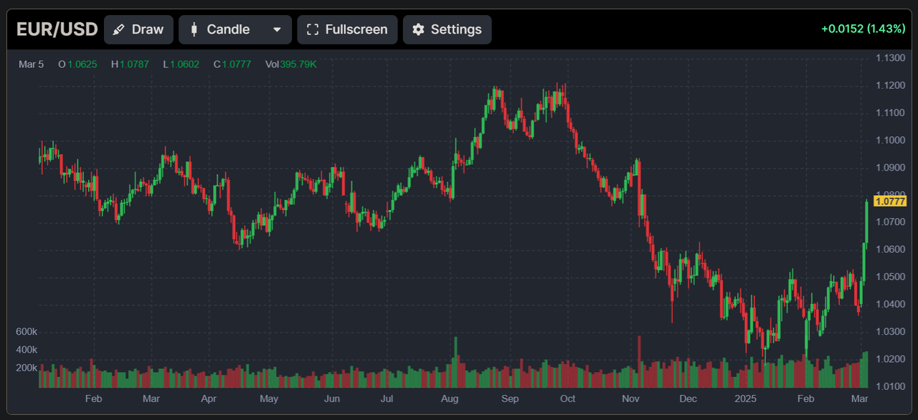Click the Aug label on time axis
Image resolution: width=918 pixels, height=420 pixels.
pos(450,398)
